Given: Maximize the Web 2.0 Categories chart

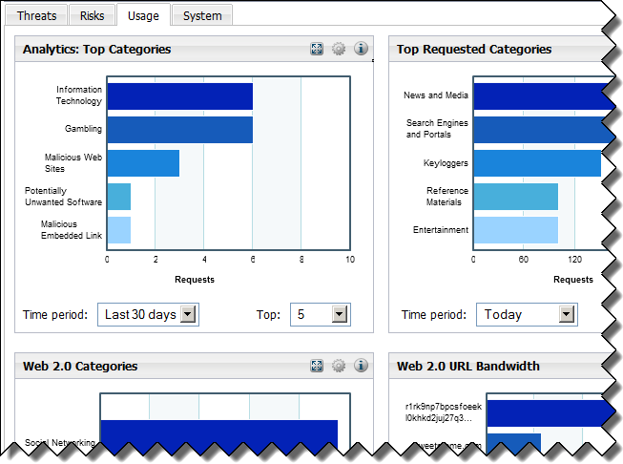Looking at the screenshot, I should (317, 366).
